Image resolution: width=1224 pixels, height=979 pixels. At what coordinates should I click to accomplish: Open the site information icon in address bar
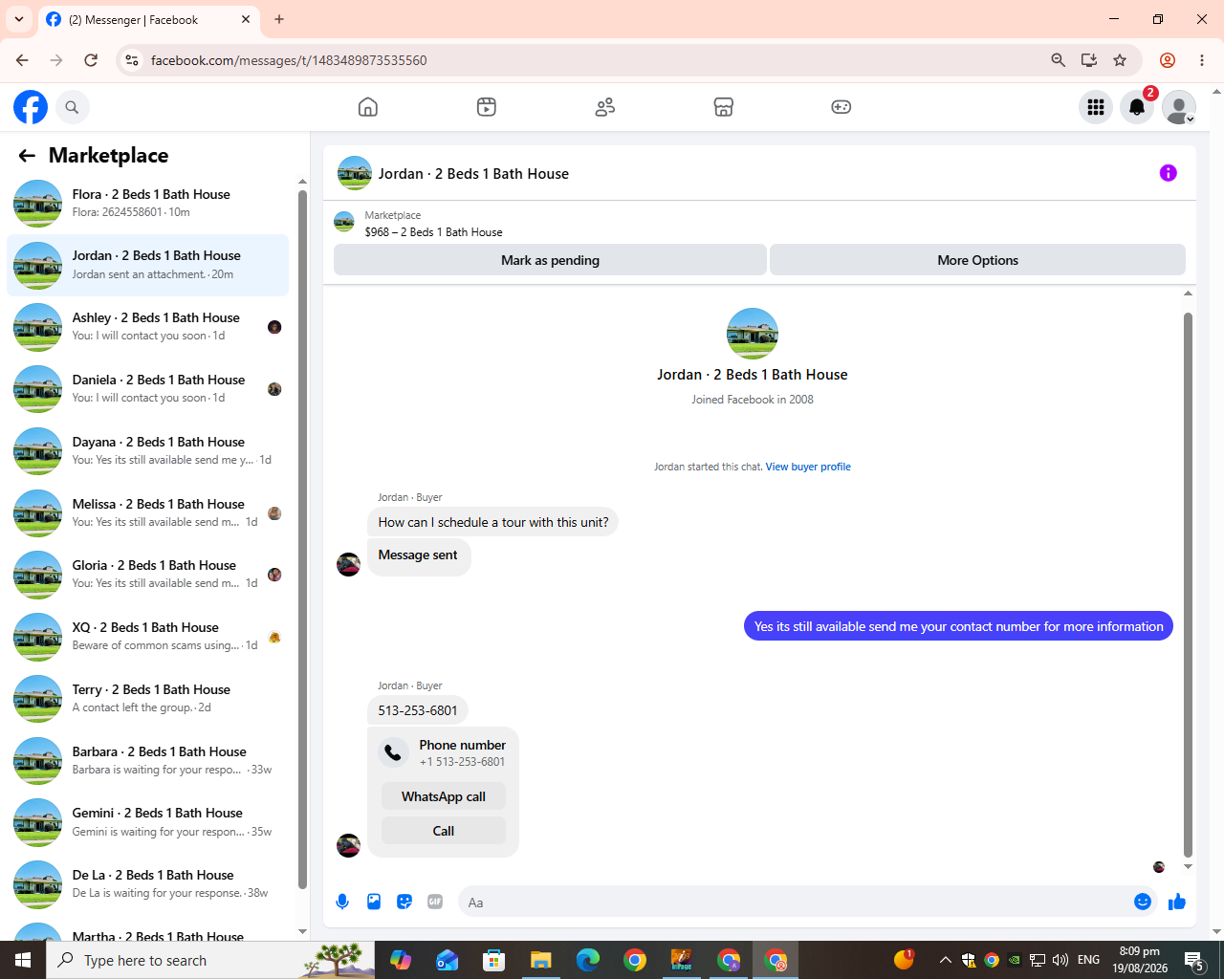[x=132, y=60]
